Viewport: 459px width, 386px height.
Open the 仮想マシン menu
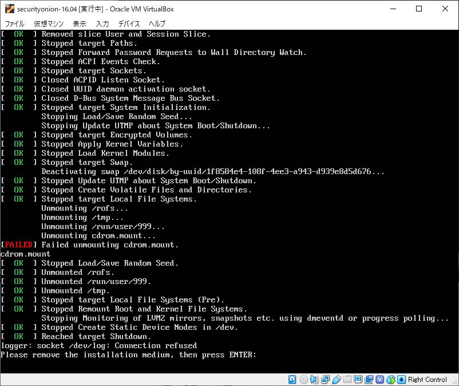[x=49, y=23]
